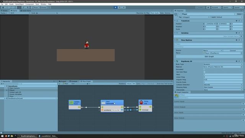Click the add variable plus button
The image size is (245, 138).
point(242,36)
